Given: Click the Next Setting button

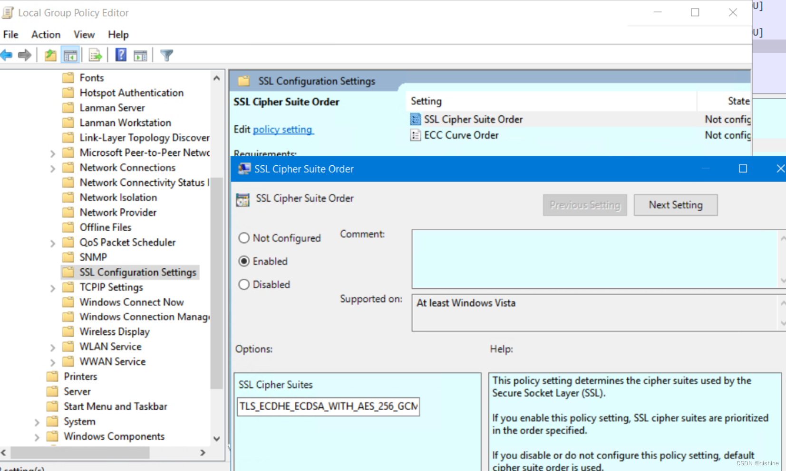Looking at the screenshot, I should point(676,205).
